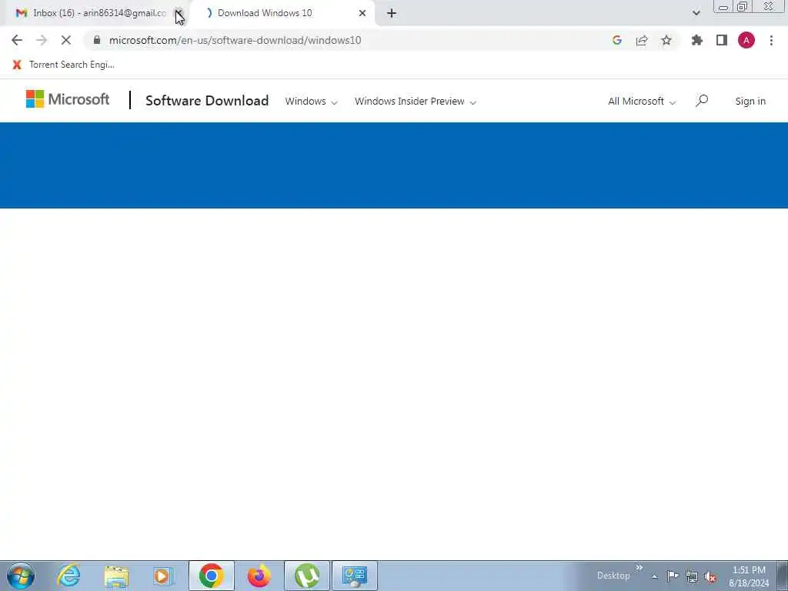Expand the Windows Insider Preview menu
Image resolution: width=788 pixels, height=591 pixels.
(x=415, y=101)
